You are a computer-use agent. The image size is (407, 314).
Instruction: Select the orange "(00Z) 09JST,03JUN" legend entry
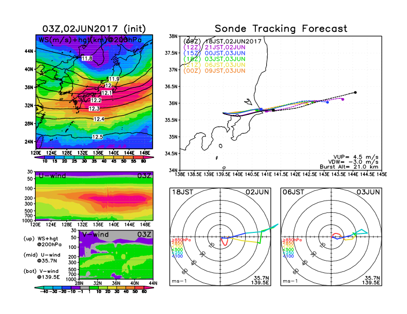tap(214, 71)
